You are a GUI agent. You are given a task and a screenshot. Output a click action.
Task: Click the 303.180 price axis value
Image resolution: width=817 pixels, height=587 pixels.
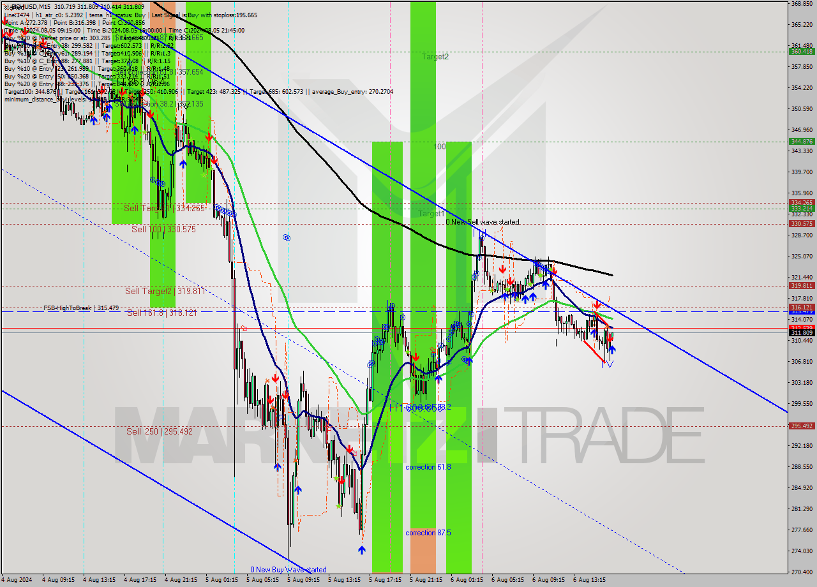(802, 382)
